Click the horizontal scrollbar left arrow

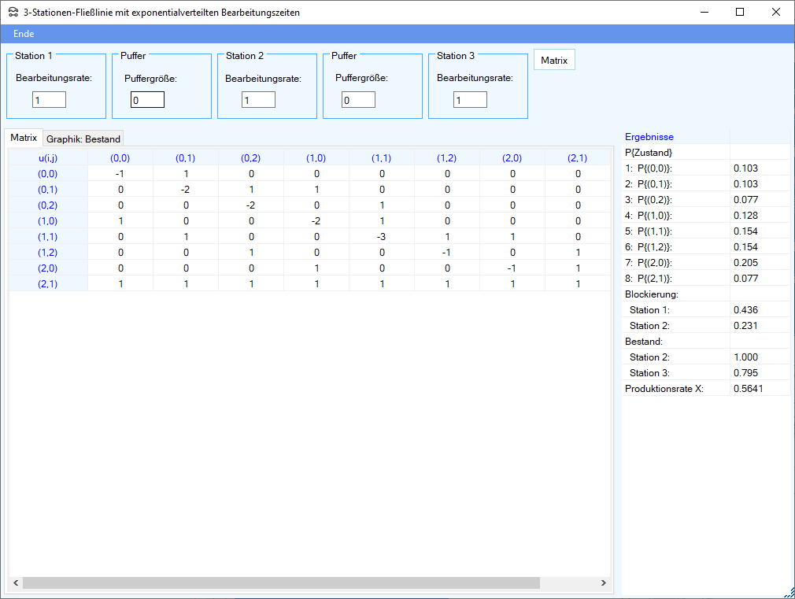14,583
